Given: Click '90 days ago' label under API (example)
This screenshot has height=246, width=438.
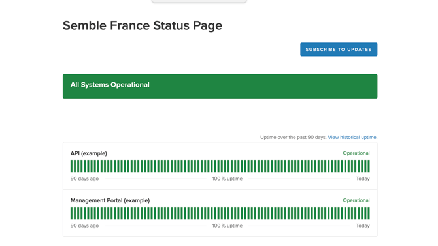Looking at the screenshot, I should coord(84,179).
